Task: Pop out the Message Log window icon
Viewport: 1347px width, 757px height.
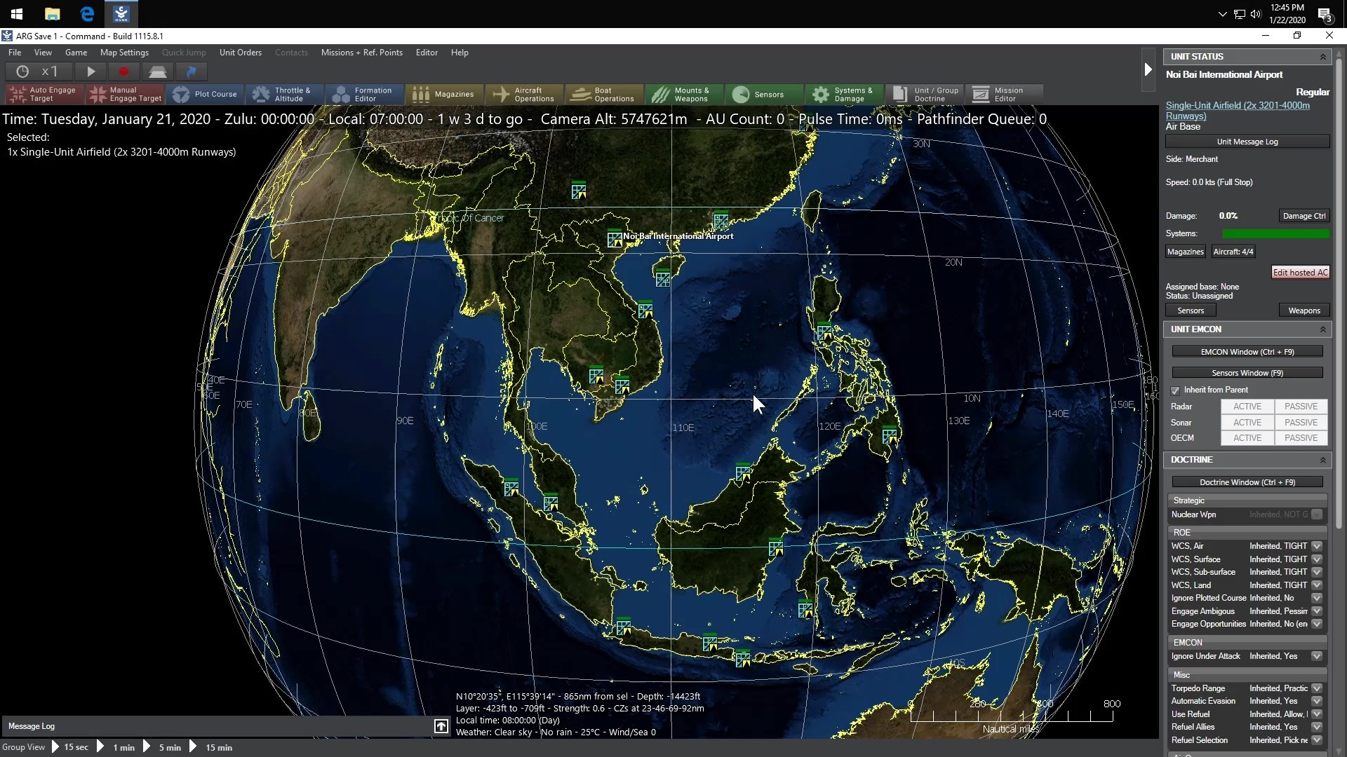Action: coord(441,726)
